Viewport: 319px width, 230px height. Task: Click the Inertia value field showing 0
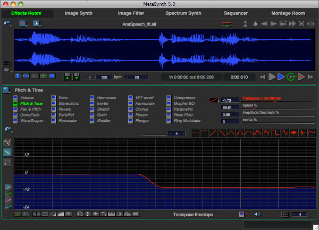[x=230, y=122]
